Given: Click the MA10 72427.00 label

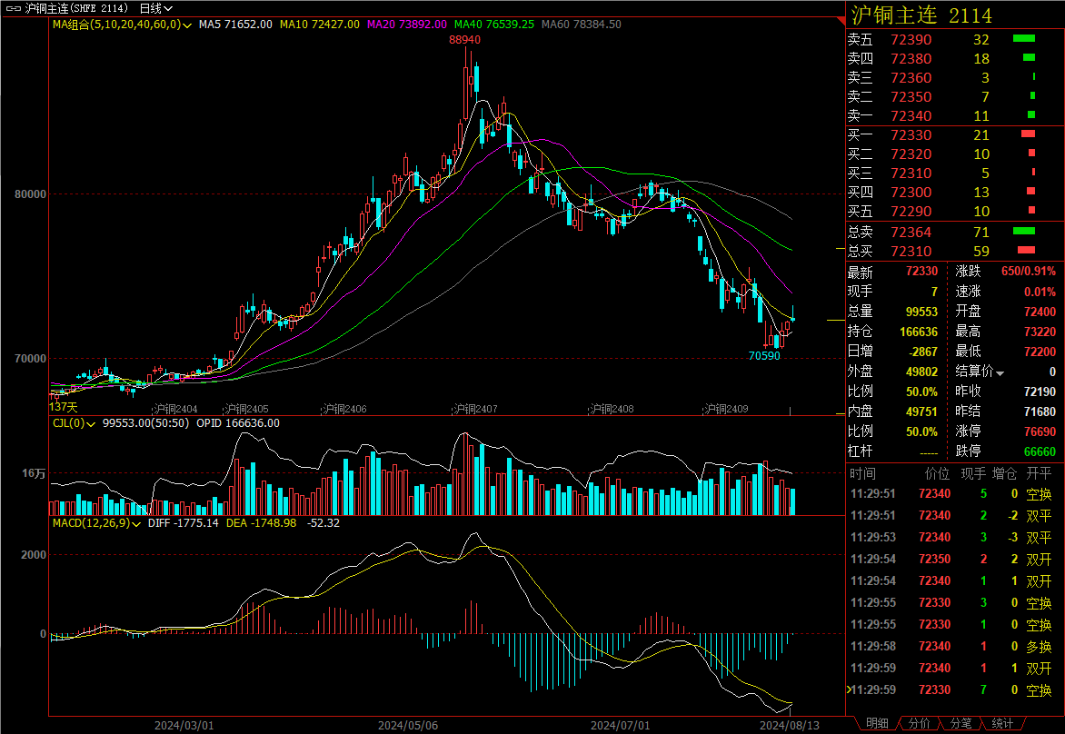Looking at the screenshot, I should [320, 25].
